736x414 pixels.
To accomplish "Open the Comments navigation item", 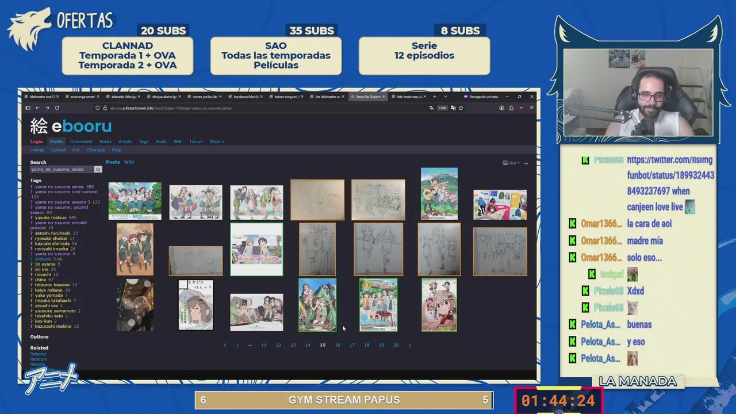I will coord(81,141).
